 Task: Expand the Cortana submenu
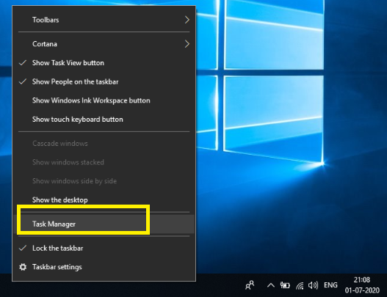pos(104,44)
